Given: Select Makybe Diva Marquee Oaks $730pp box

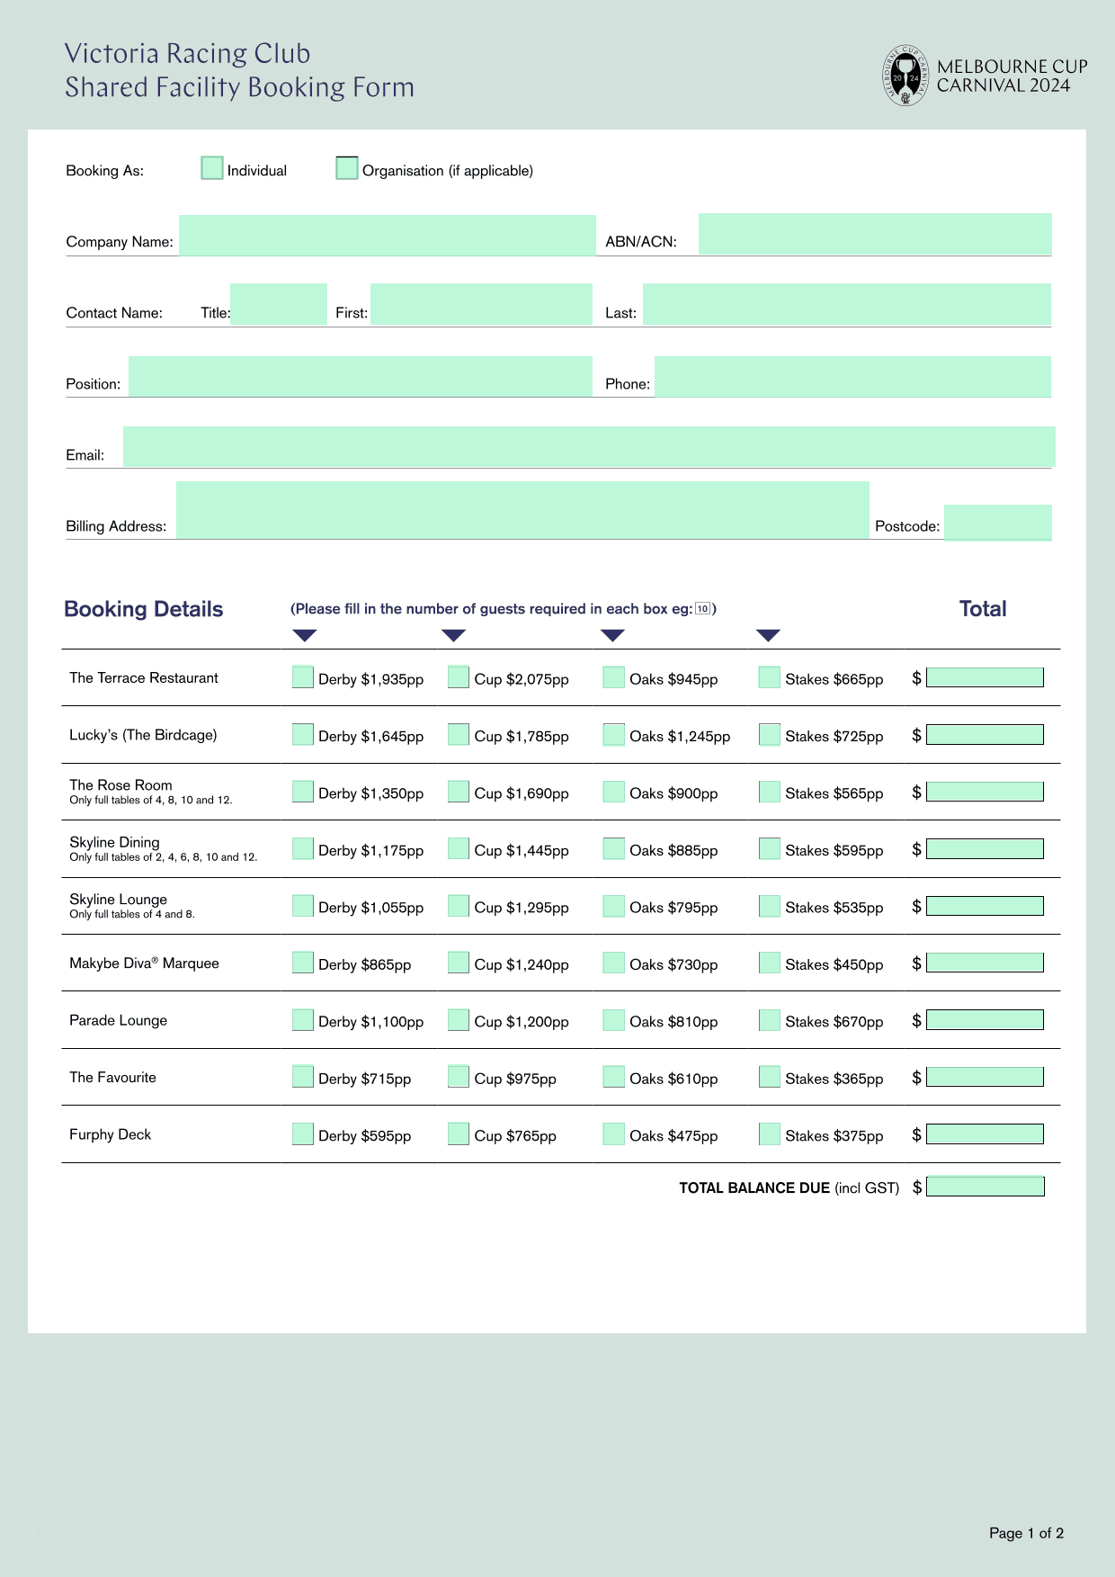Looking at the screenshot, I should (x=614, y=963).
